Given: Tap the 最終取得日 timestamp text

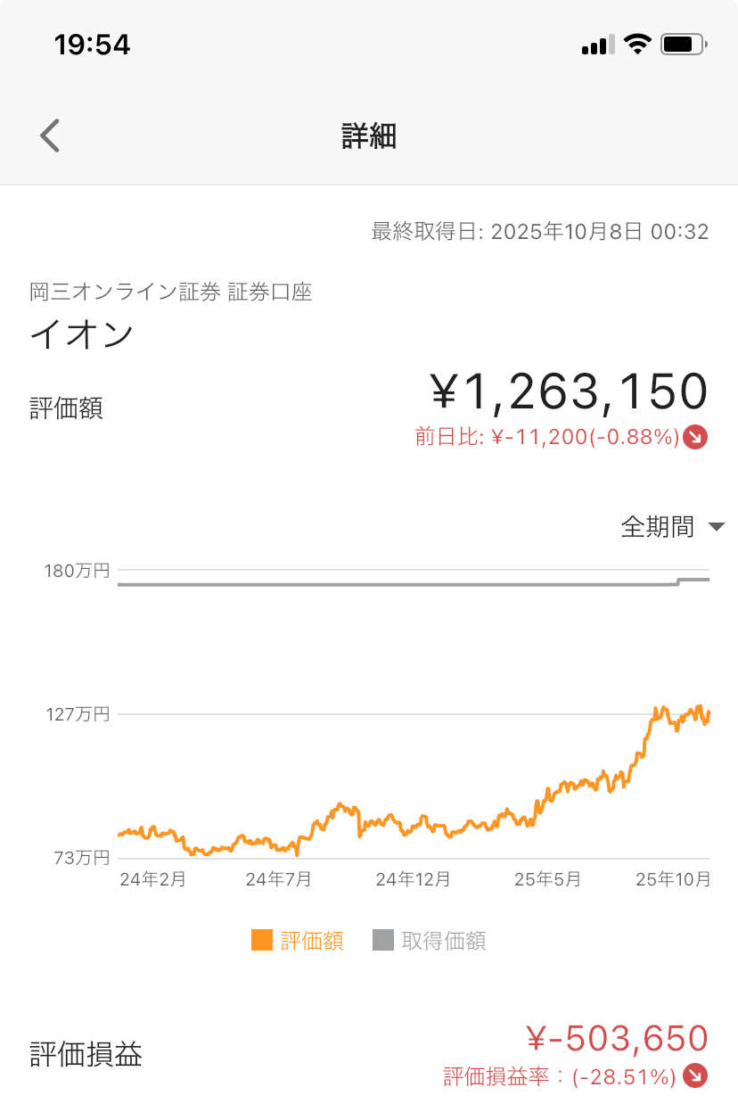Looking at the screenshot, I should pyautogui.click(x=540, y=233).
